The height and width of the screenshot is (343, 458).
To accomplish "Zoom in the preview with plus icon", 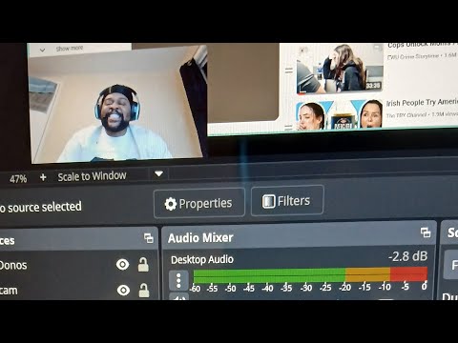I will pyautogui.click(x=43, y=177).
